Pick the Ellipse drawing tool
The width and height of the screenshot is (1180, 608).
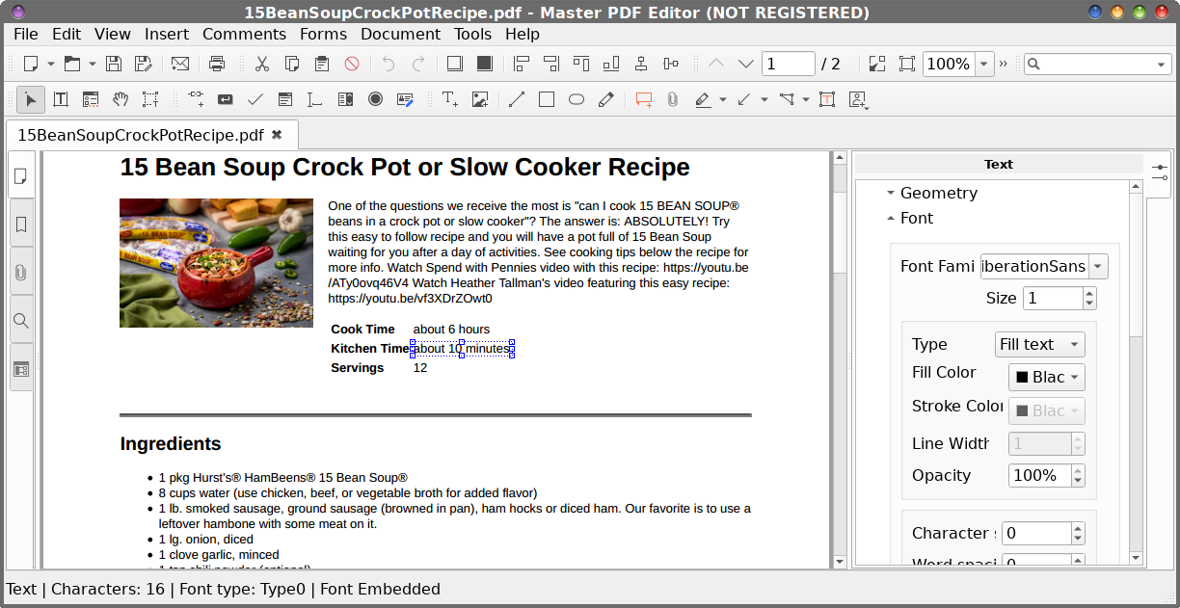(x=577, y=99)
